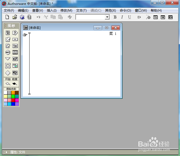
Task: Select the Navigate triangle icon
Action: click(x=8, y=59)
